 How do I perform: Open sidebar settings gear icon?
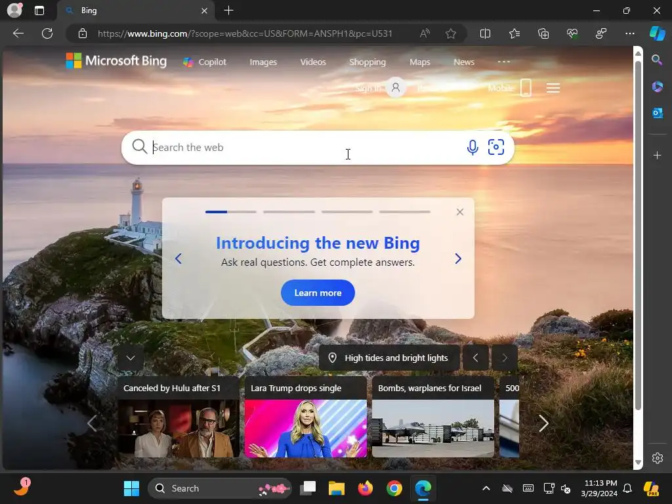[x=657, y=457]
